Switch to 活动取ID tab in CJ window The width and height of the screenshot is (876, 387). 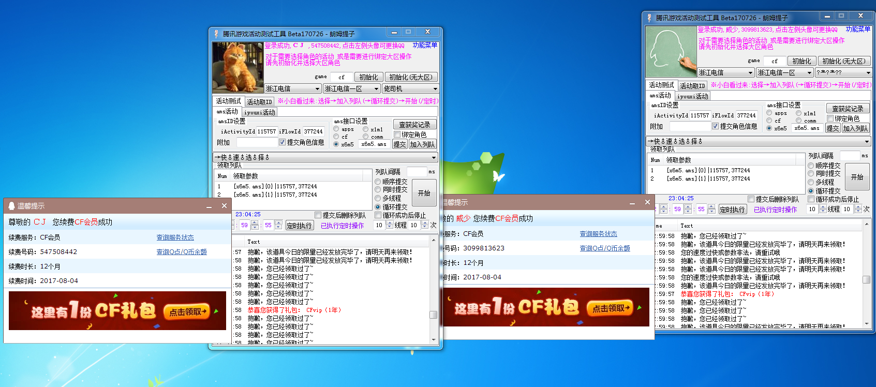pos(259,102)
